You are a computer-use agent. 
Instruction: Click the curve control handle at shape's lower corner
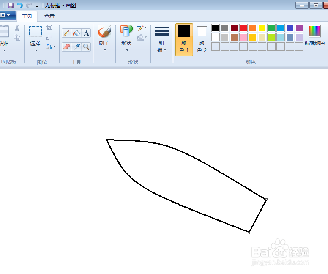pyautogui.click(x=249, y=233)
